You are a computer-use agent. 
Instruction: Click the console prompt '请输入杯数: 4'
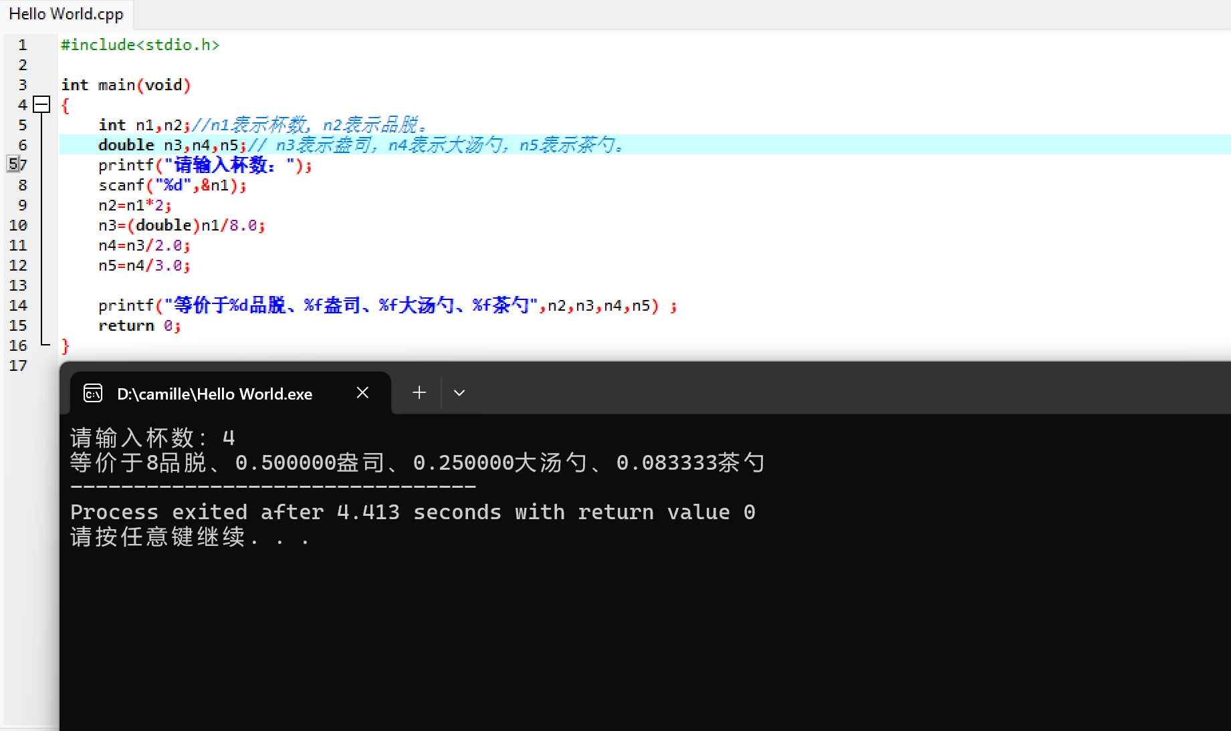pos(152,438)
